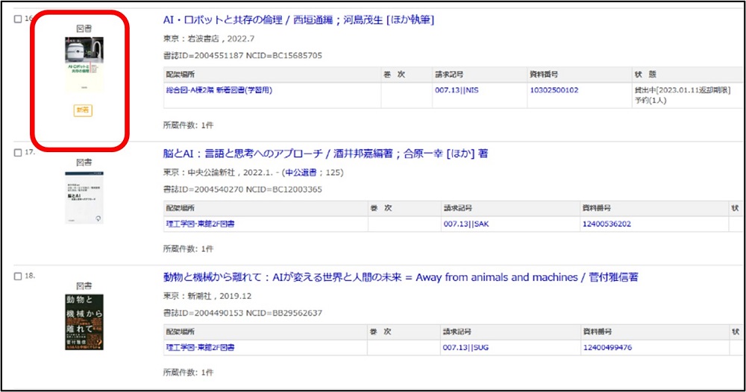The image size is (746, 392).
Task: Click call number 007.13||SAK
Action: click(466, 224)
